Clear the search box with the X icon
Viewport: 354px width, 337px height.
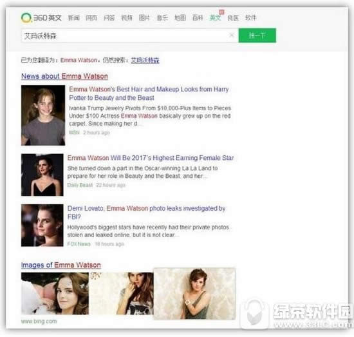click(x=232, y=35)
